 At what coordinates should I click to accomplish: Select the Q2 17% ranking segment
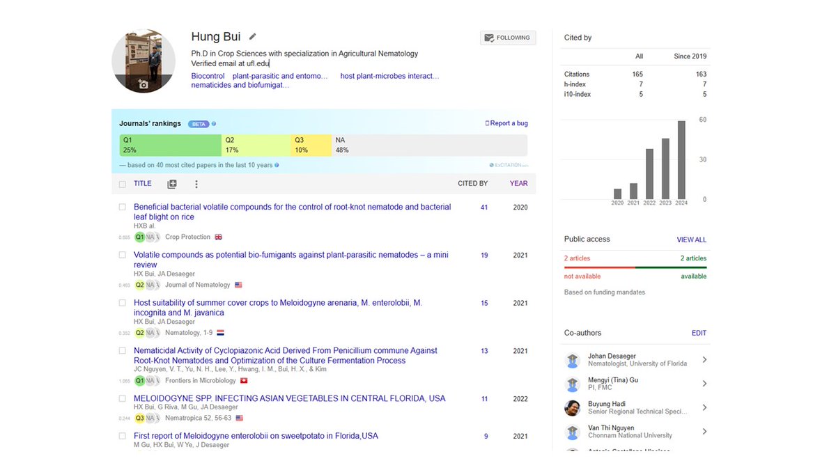pos(256,145)
